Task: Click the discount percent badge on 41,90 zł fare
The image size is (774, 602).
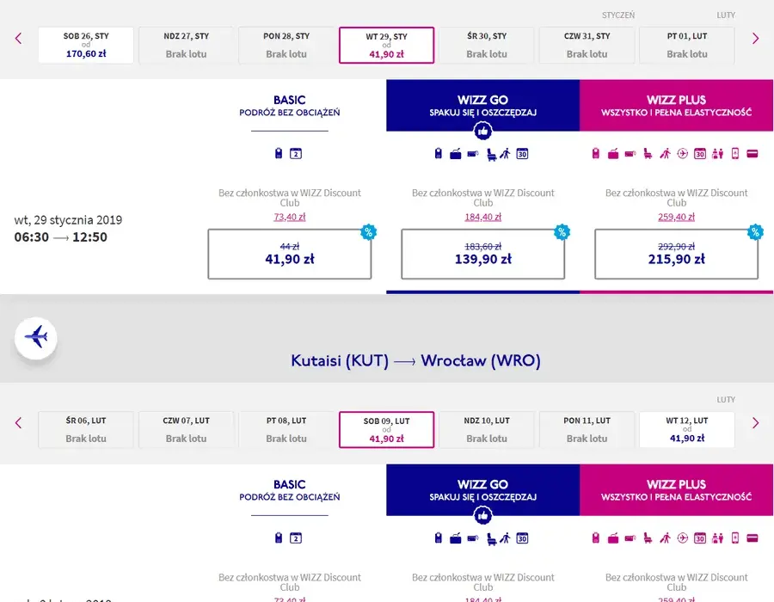Action: [x=368, y=231]
